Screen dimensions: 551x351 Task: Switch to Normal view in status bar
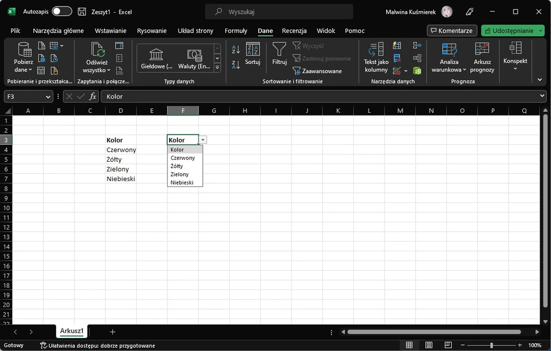pos(409,345)
